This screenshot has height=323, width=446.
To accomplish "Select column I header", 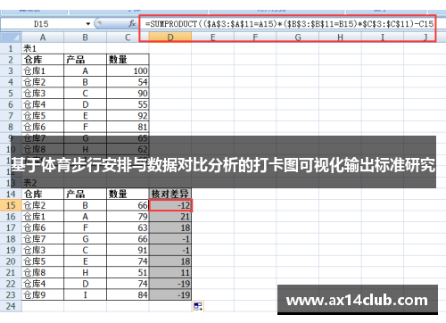I will [383, 37].
